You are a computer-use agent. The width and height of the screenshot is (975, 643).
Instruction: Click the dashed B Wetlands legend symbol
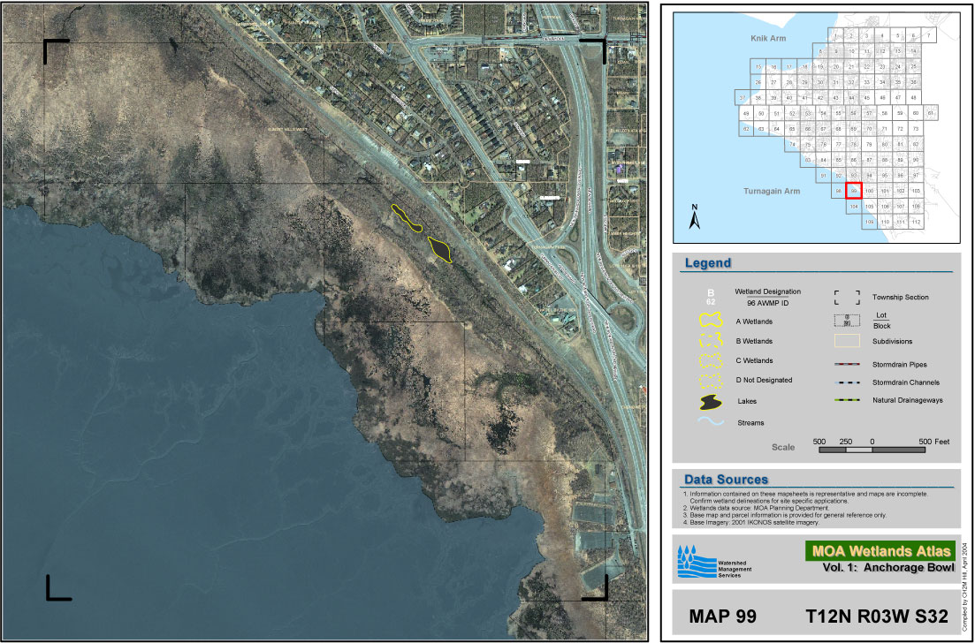[x=712, y=341]
